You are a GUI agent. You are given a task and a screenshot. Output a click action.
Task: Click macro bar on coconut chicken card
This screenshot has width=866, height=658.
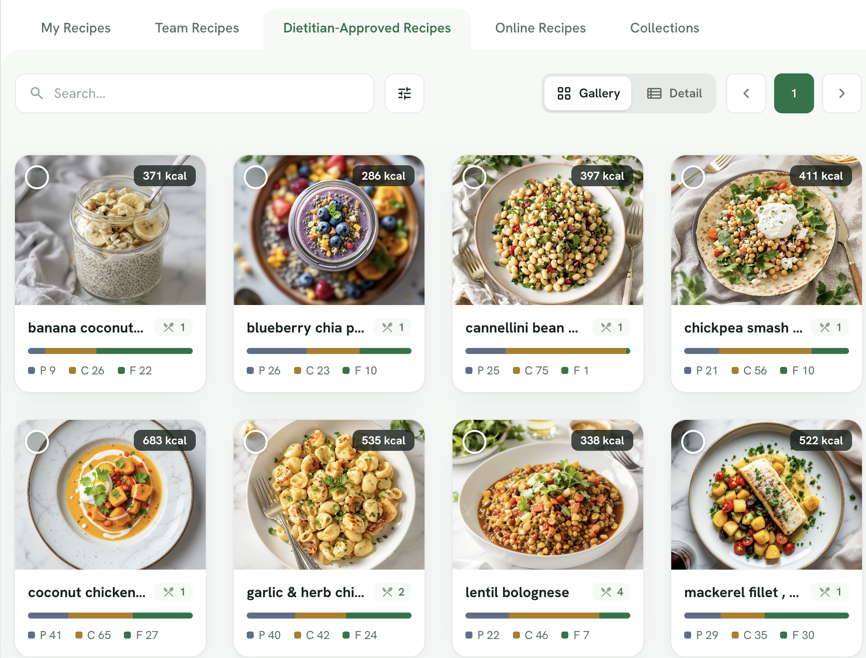pyautogui.click(x=110, y=616)
